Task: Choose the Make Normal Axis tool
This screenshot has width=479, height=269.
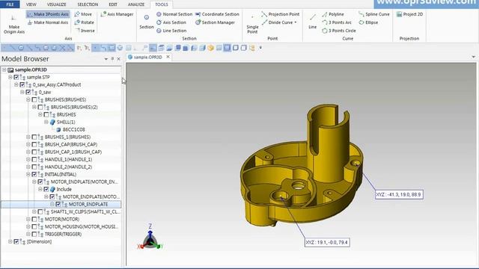Action: [48, 22]
